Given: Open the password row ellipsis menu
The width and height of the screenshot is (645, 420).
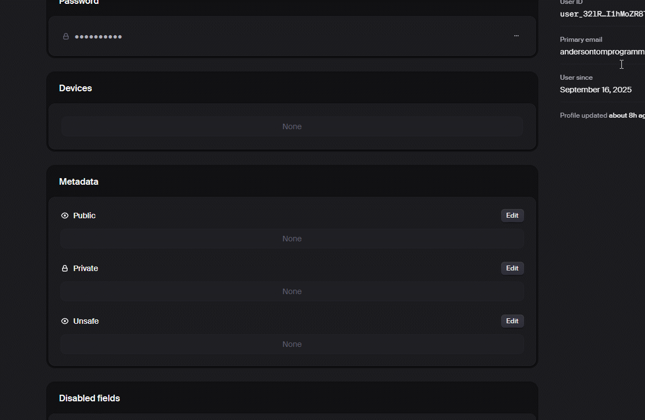Looking at the screenshot, I should 516,36.
